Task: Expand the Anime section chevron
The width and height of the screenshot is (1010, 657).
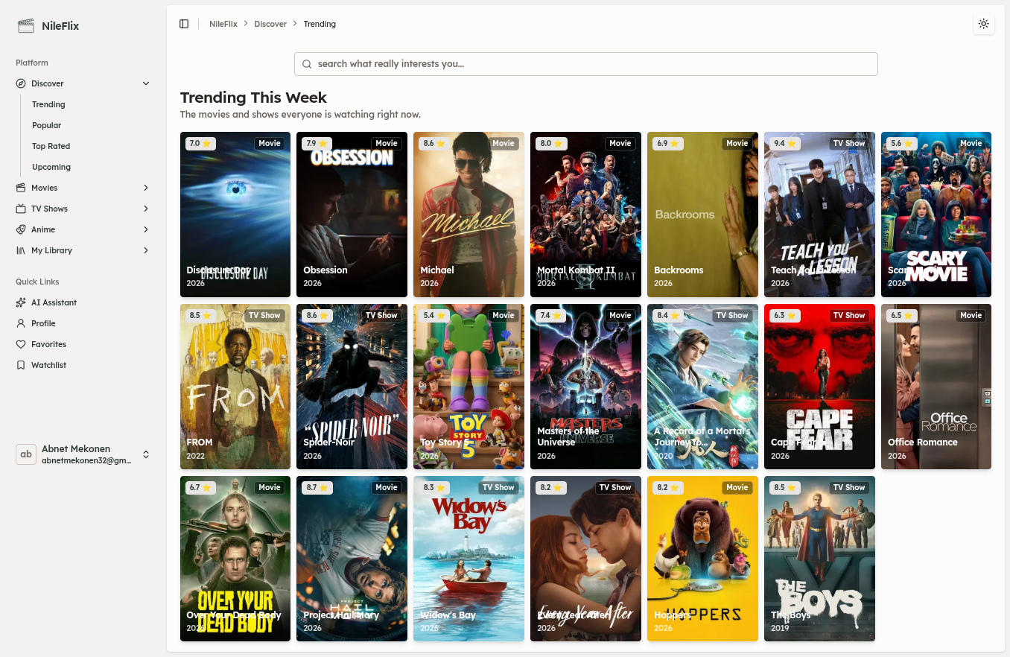Action: coord(146,229)
